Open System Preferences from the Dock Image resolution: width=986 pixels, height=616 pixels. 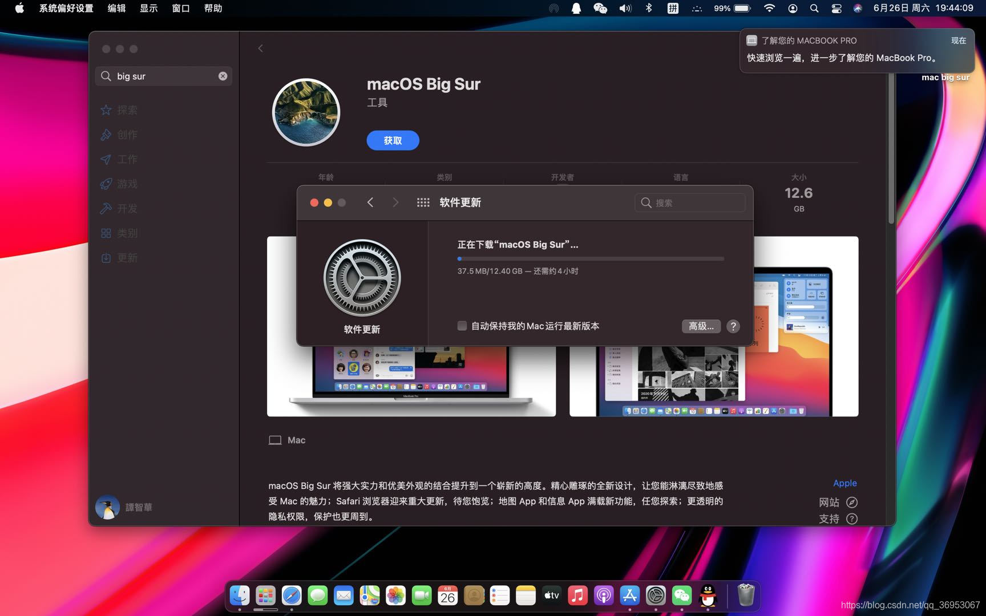[656, 596]
